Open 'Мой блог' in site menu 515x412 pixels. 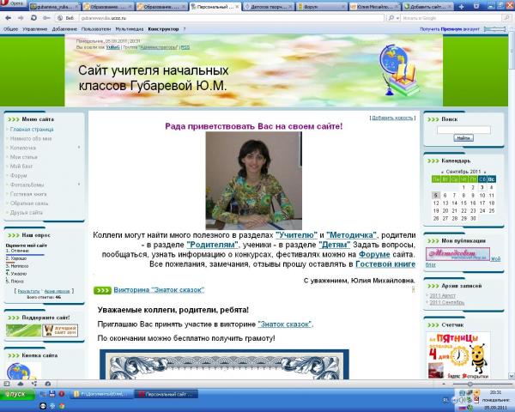click(21, 167)
